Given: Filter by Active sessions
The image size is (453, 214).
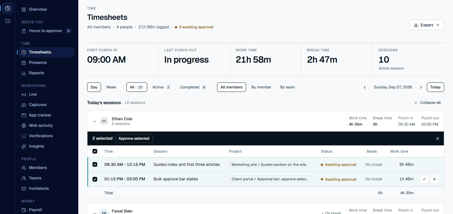Looking at the screenshot, I should tap(161, 87).
